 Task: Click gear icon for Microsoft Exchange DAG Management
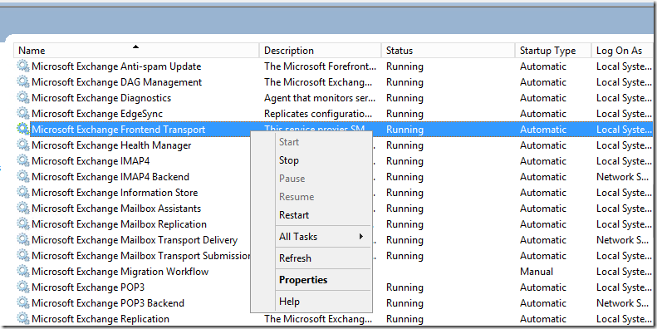tap(23, 82)
